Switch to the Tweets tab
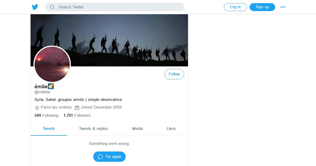This screenshot has height=166, width=316. coord(49,129)
